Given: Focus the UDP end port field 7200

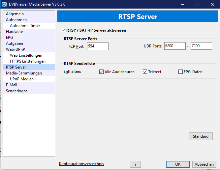Looking at the screenshot, I should 201,46.
